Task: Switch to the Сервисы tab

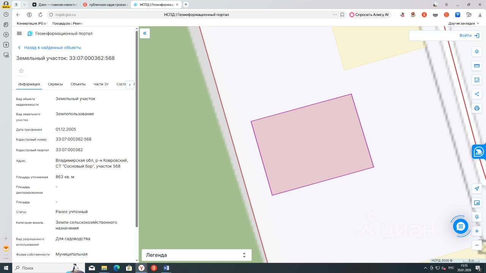Action: tap(55, 84)
